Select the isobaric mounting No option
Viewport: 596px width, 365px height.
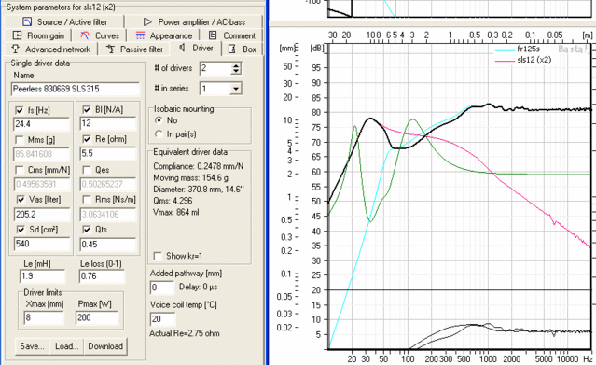click(x=159, y=120)
